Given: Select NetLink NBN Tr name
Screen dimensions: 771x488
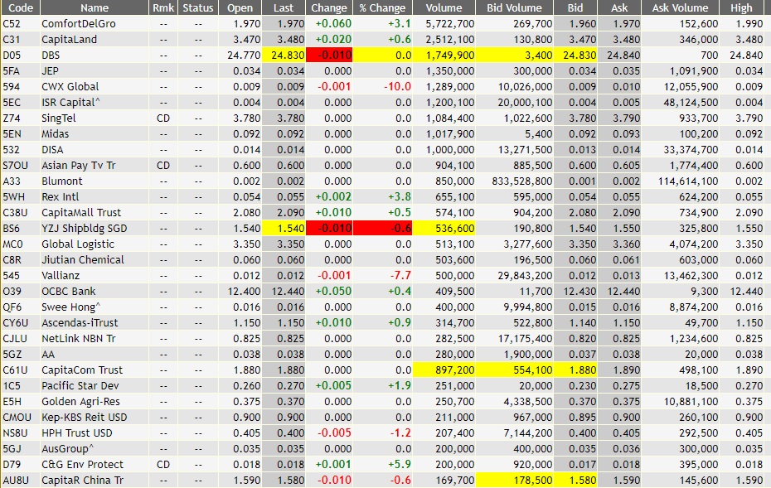Looking at the screenshot, I should pos(79,338).
